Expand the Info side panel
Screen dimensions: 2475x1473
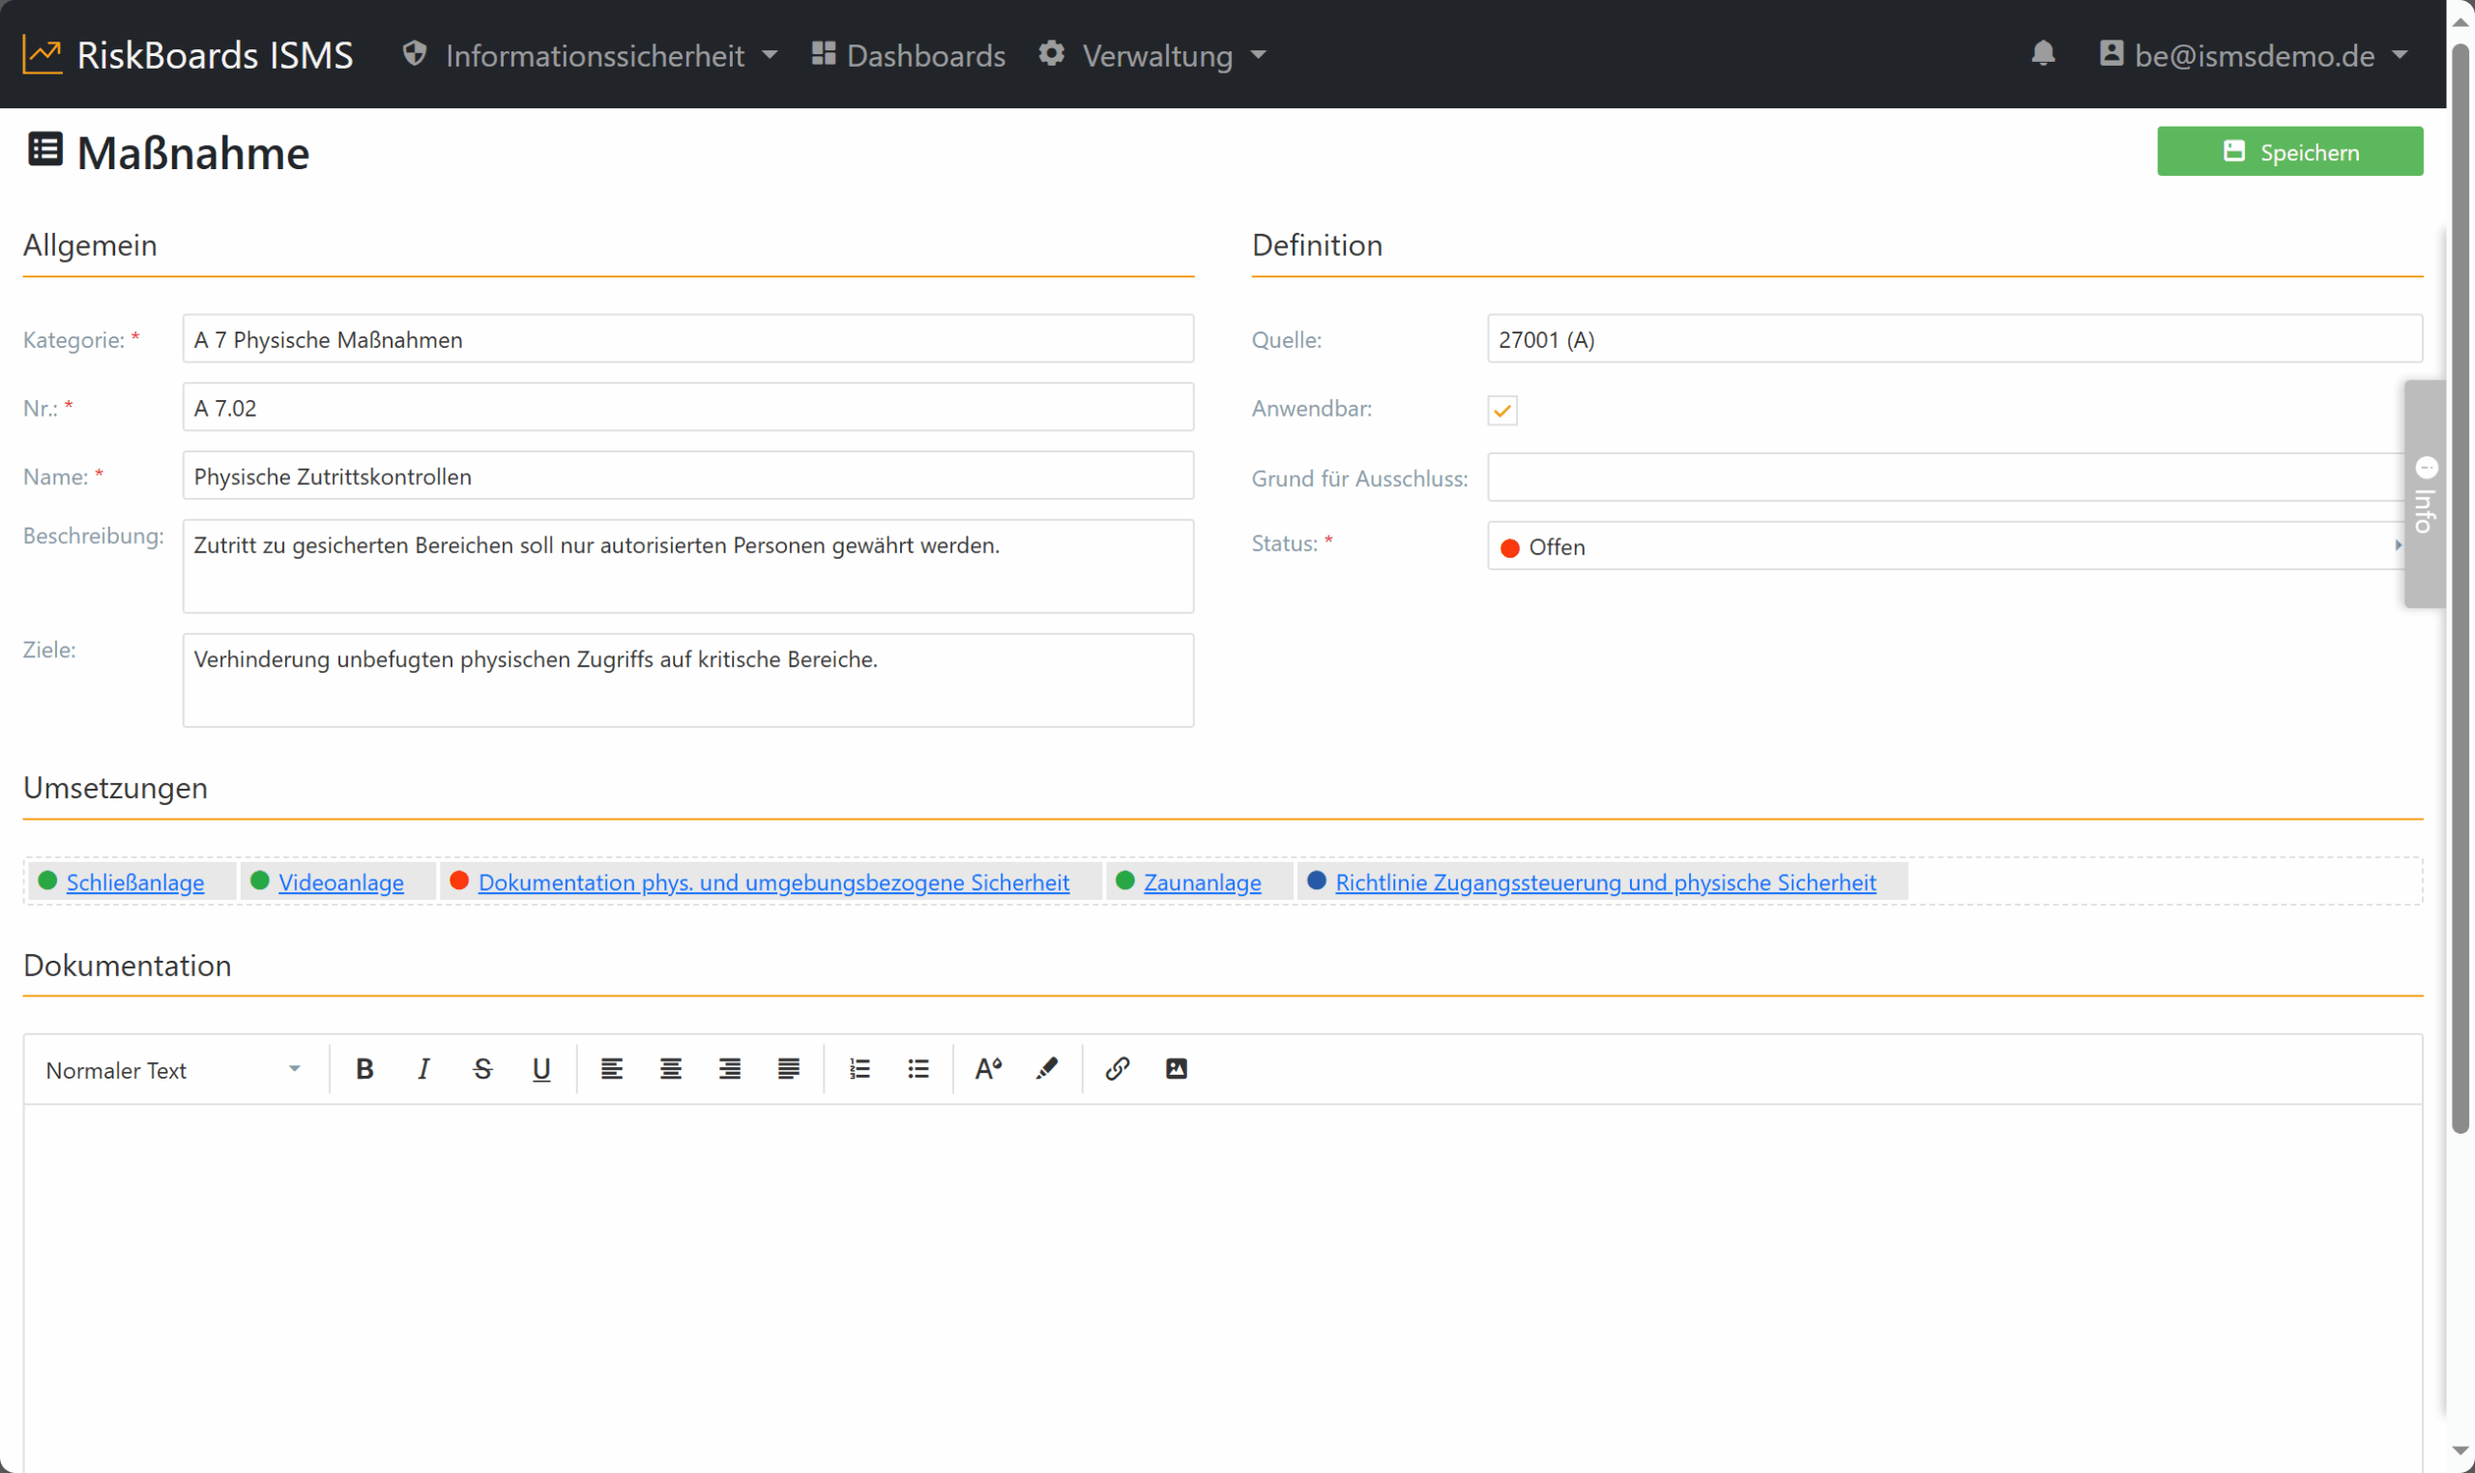click(x=2425, y=494)
